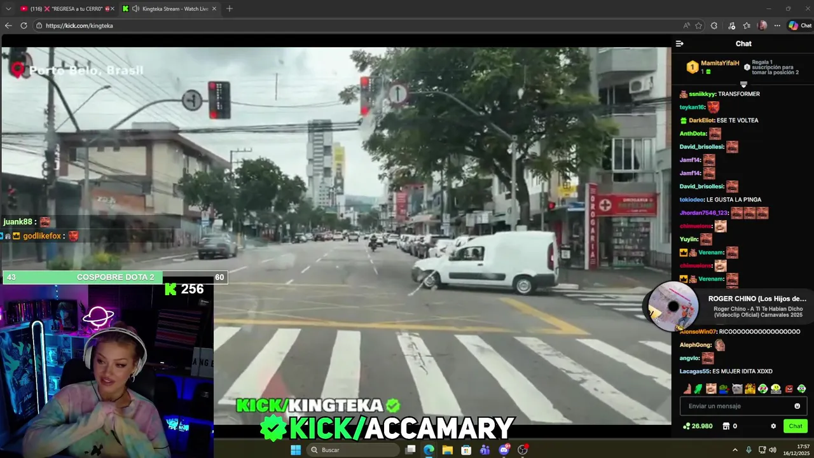Open the Edge profile avatar
Viewport: 814px width, 458px height.
coord(762,25)
